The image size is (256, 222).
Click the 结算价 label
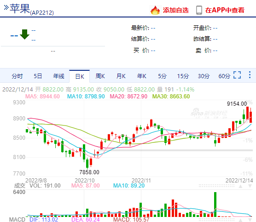[140, 39]
